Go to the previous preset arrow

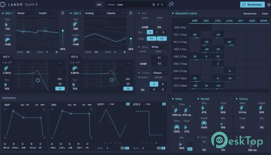point(159,5)
